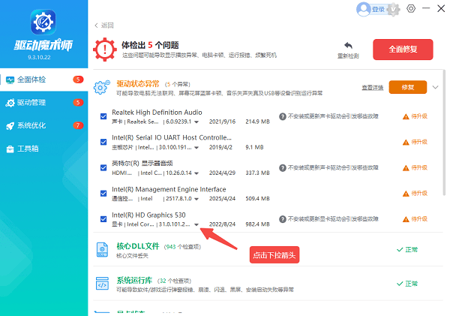Click the 7 badge beside 系统优化
This screenshot has width=450, height=316.
(78, 125)
